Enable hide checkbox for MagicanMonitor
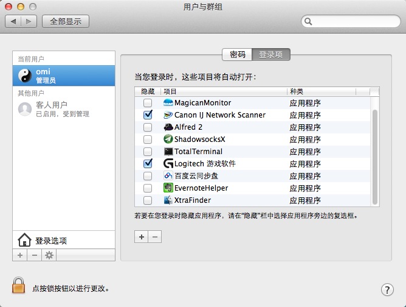 (147, 103)
